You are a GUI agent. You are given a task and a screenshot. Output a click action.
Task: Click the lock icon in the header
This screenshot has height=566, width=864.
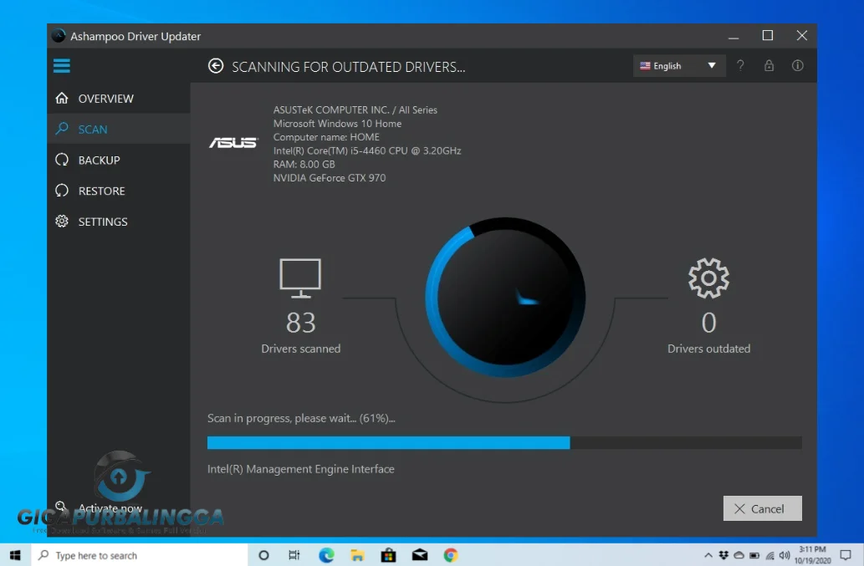point(769,66)
